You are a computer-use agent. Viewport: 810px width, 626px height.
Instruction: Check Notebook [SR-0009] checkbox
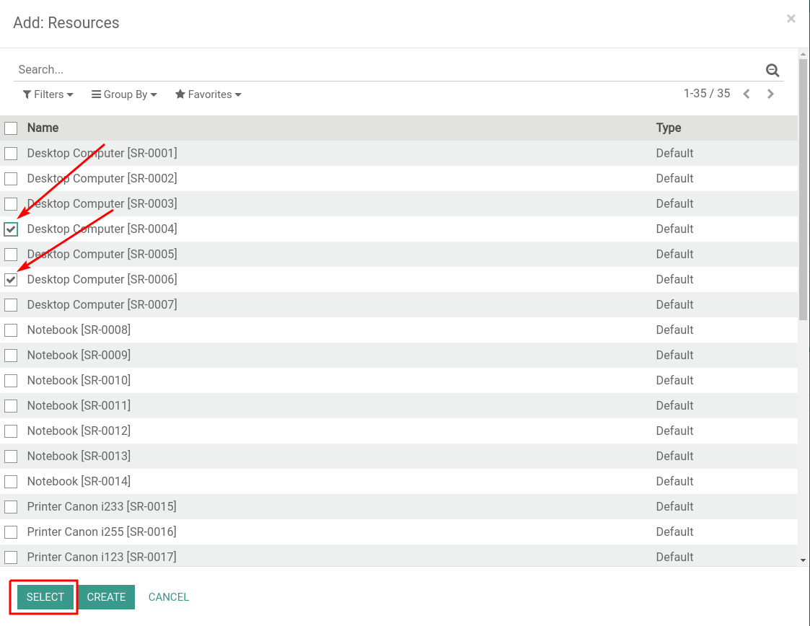11,356
